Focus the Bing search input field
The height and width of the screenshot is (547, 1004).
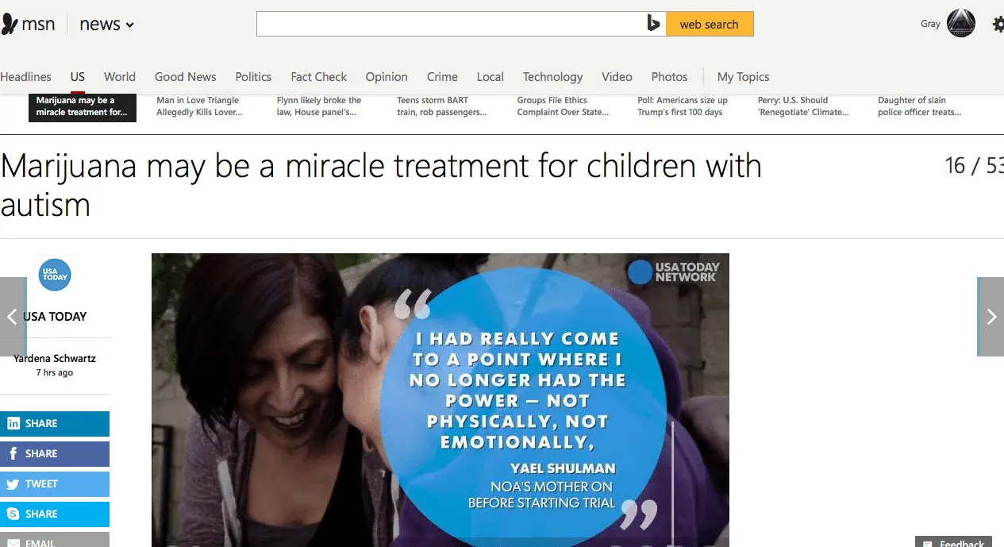[x=451, y=24]
